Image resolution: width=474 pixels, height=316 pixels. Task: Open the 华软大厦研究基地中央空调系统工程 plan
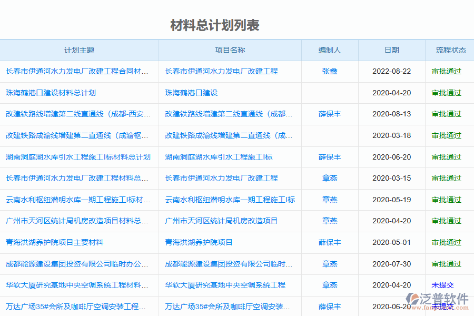78,285
